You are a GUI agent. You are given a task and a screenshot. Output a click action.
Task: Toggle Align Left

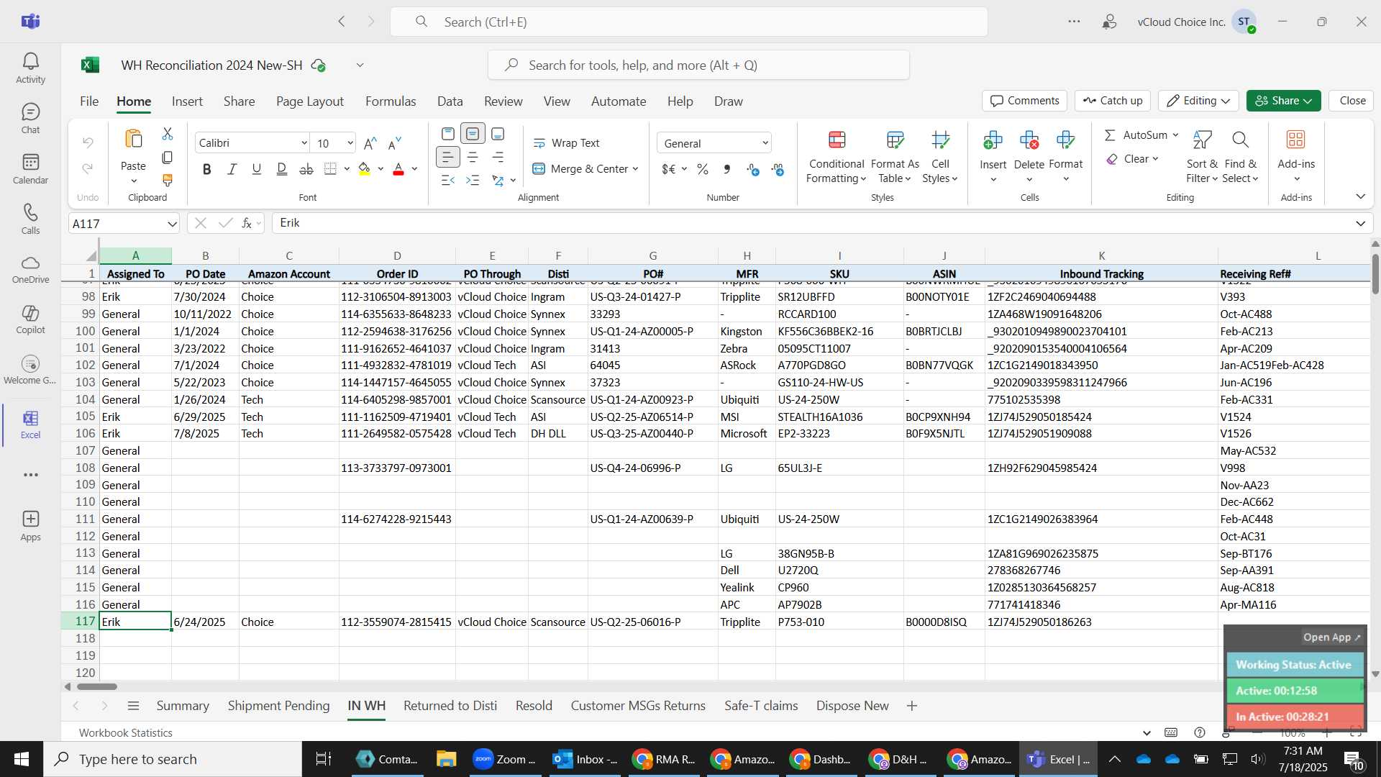click(x=447, y=157)
